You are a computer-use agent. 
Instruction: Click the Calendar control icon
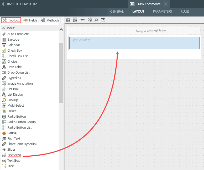[4, 45]
